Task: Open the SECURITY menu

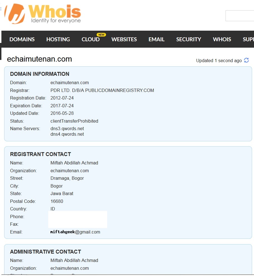Action: point(189,39)
